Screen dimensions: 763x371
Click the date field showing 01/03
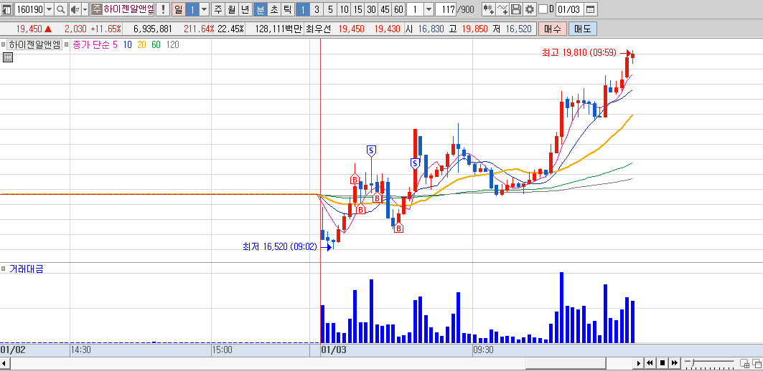[569, 9]
